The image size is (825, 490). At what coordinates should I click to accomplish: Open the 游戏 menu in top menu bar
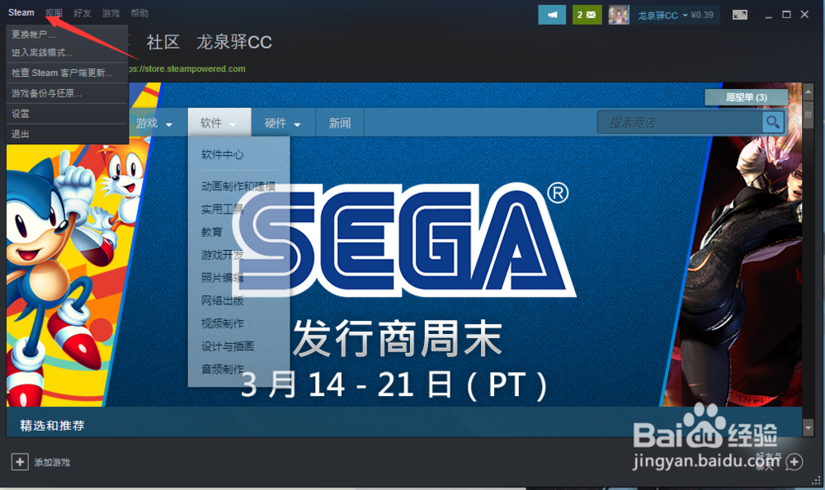tap(111, 13)
